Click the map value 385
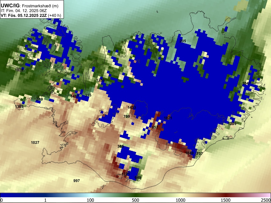271x203 pixels. [x=121, y=146]
